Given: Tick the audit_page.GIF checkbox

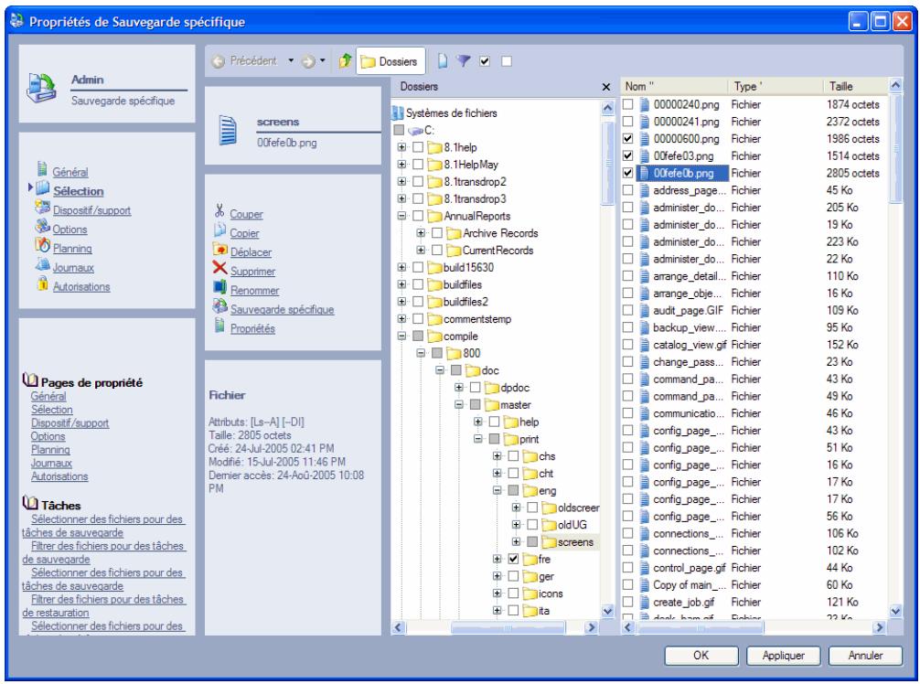Looking at the screenshot, I should [x=627, y=310].
